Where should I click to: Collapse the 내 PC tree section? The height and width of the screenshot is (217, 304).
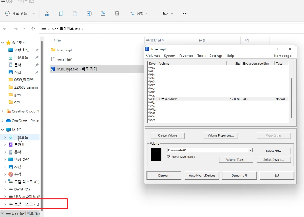click(2, 130)
